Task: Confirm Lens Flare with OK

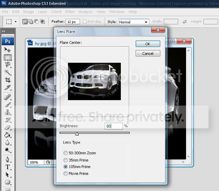Action: point(148,44)
